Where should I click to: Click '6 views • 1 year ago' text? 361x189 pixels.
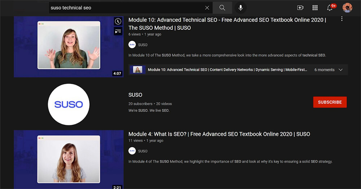[145, 34]
